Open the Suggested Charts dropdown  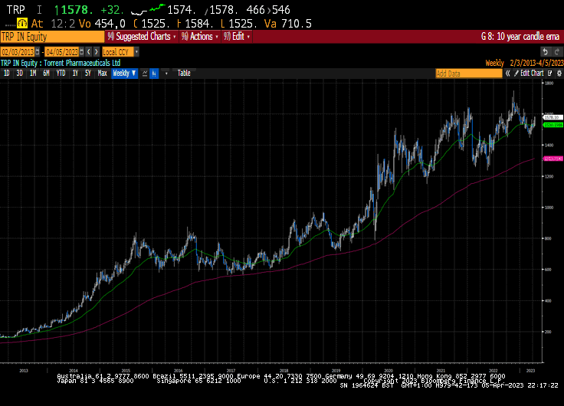[x=142, y=37]
